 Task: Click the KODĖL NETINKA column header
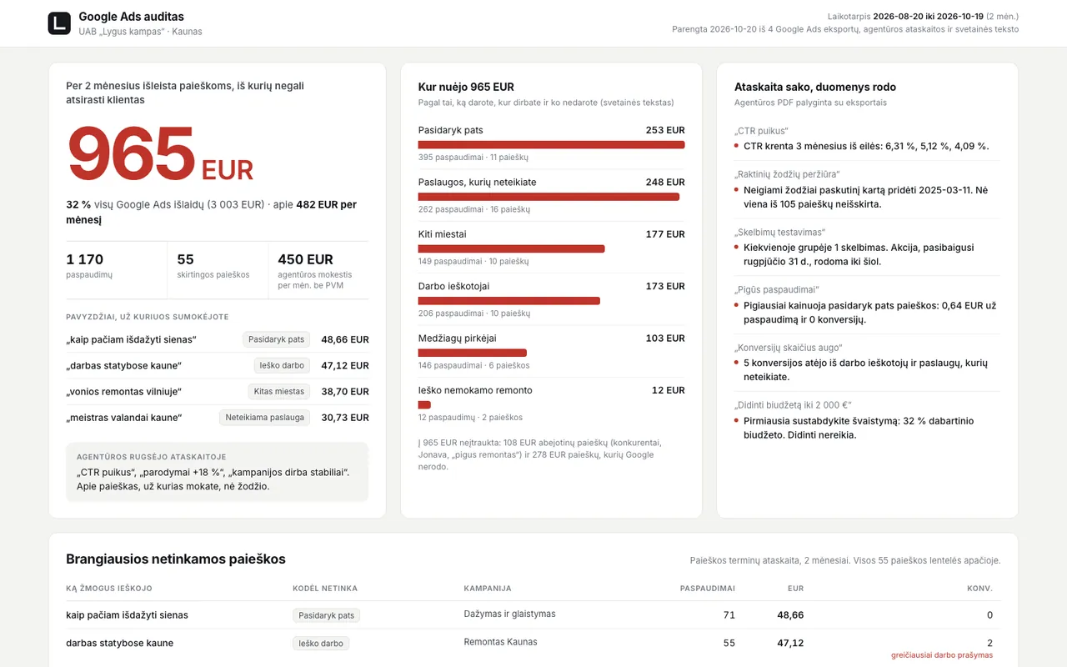pos(325,588)
